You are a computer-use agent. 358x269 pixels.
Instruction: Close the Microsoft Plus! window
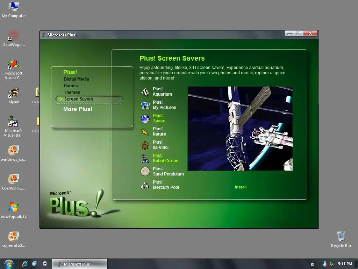click(310, 34)
